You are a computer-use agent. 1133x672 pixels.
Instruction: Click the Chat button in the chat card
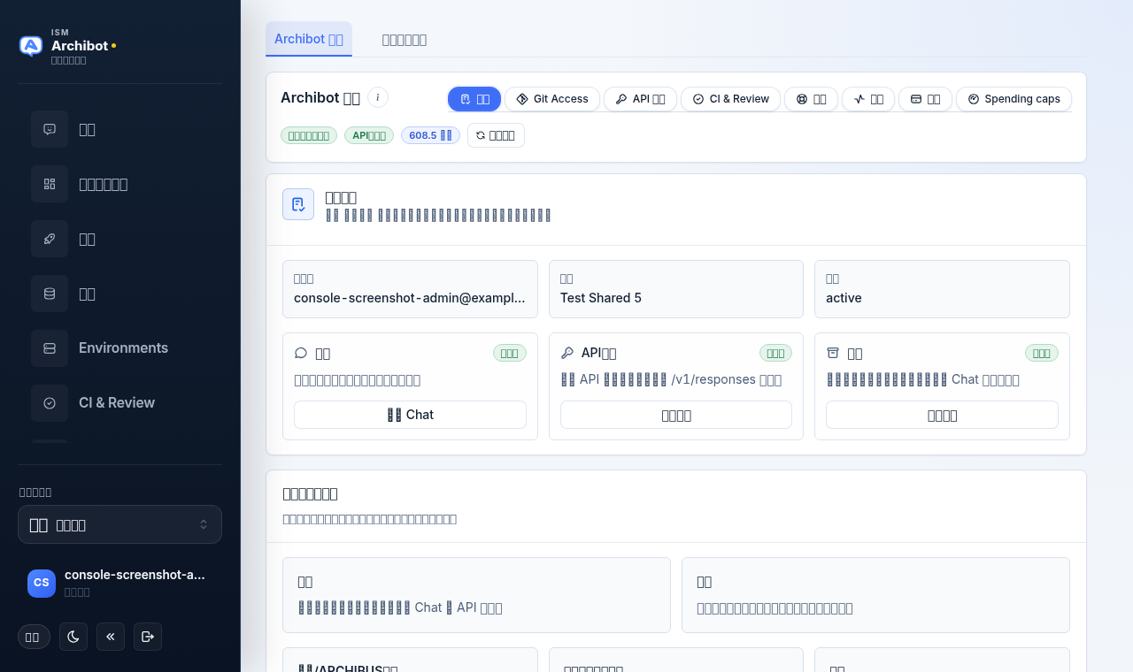tap(410, 415)
